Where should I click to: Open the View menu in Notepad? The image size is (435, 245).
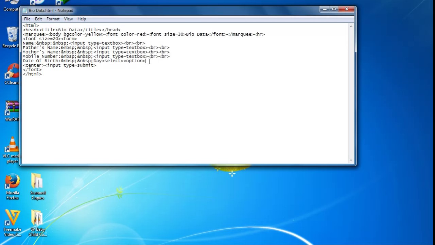[x=68, y=19]
